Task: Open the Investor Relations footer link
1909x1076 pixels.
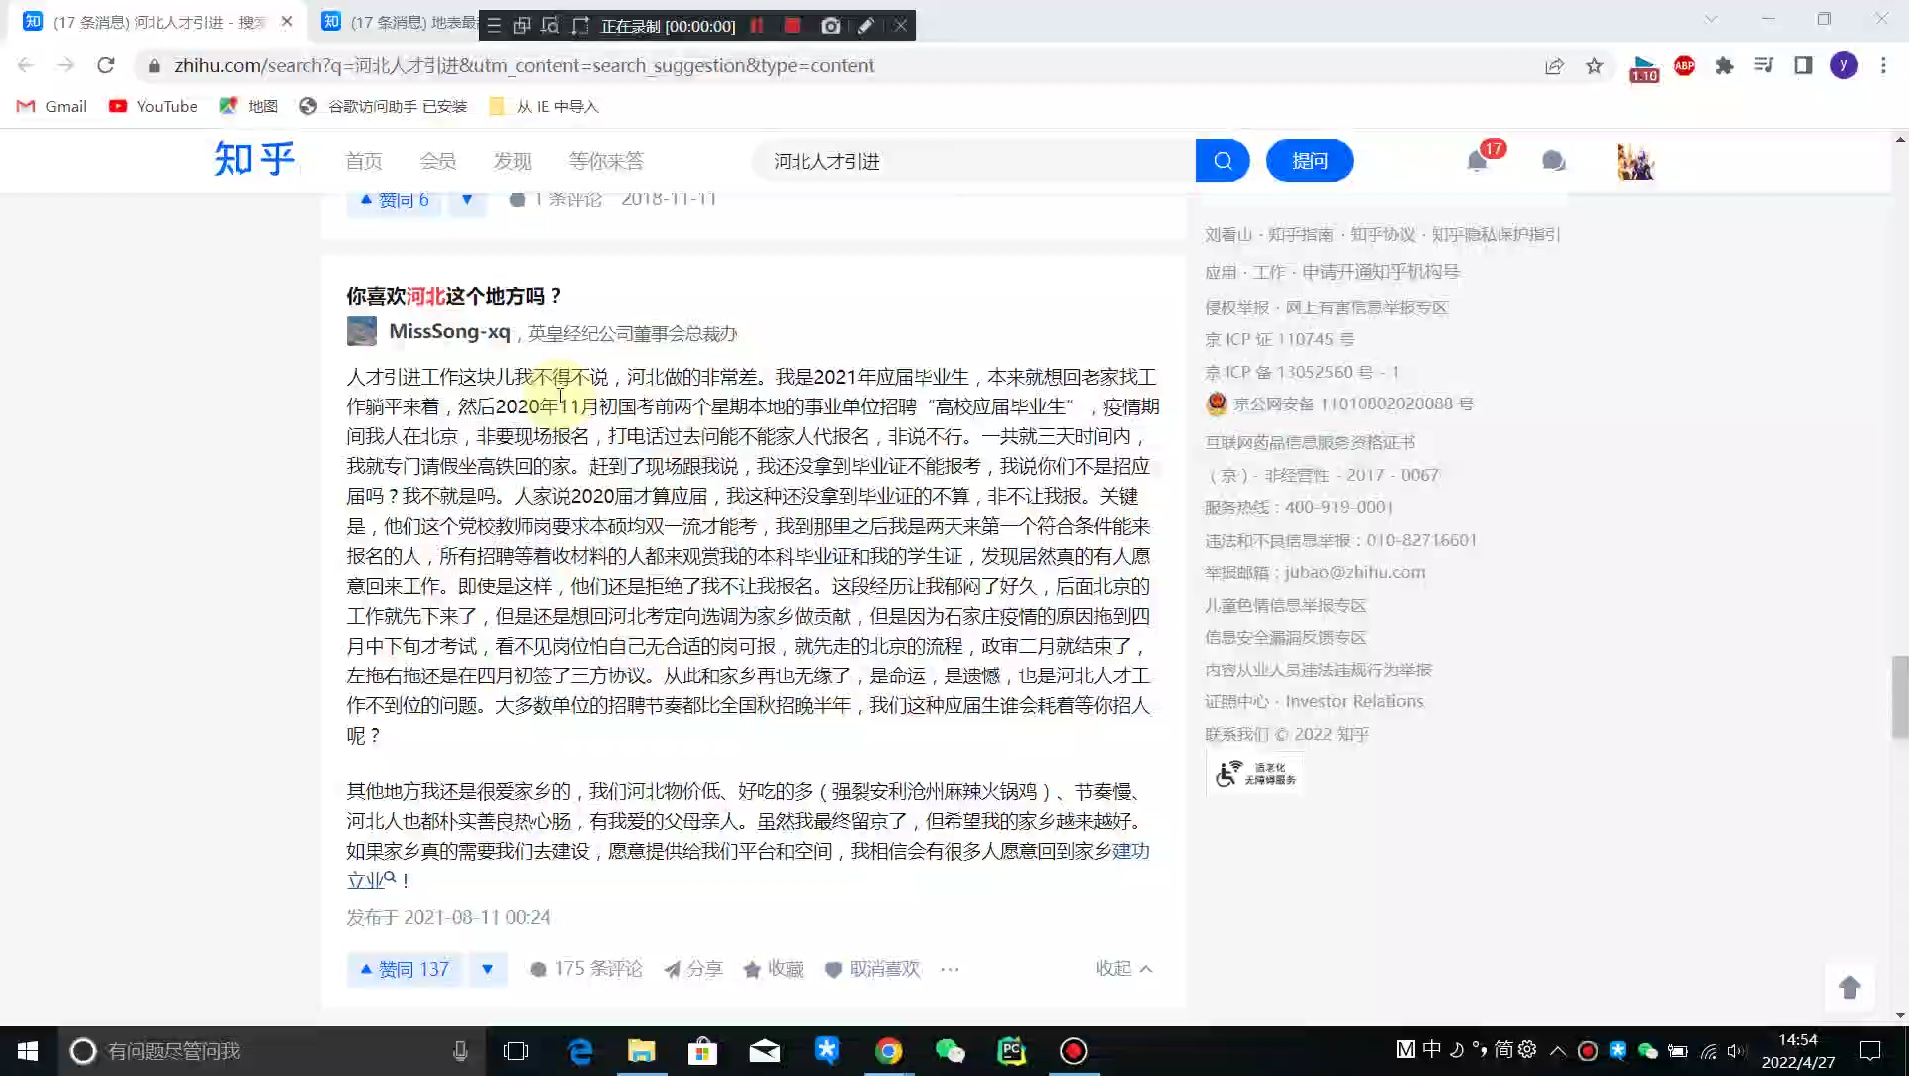Action: [1354, 701]
